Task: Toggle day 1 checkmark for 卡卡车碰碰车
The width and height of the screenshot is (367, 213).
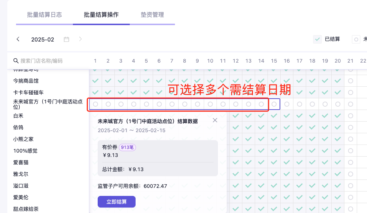Action: pyautogui.click(x=95, y=92)
